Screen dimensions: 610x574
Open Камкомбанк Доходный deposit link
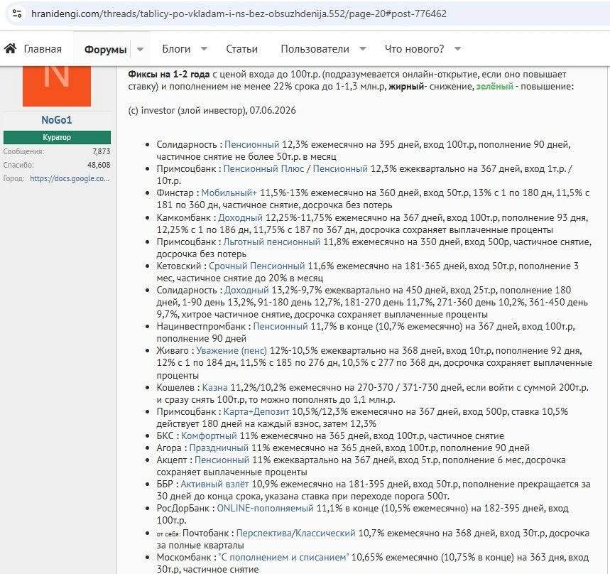[240, 217]
